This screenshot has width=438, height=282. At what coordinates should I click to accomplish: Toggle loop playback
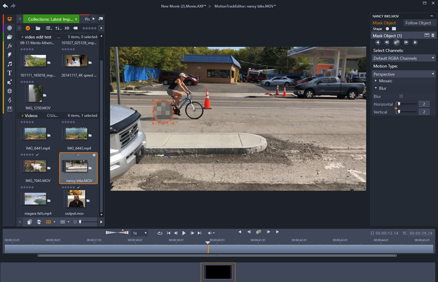click(x=160, y=233)
